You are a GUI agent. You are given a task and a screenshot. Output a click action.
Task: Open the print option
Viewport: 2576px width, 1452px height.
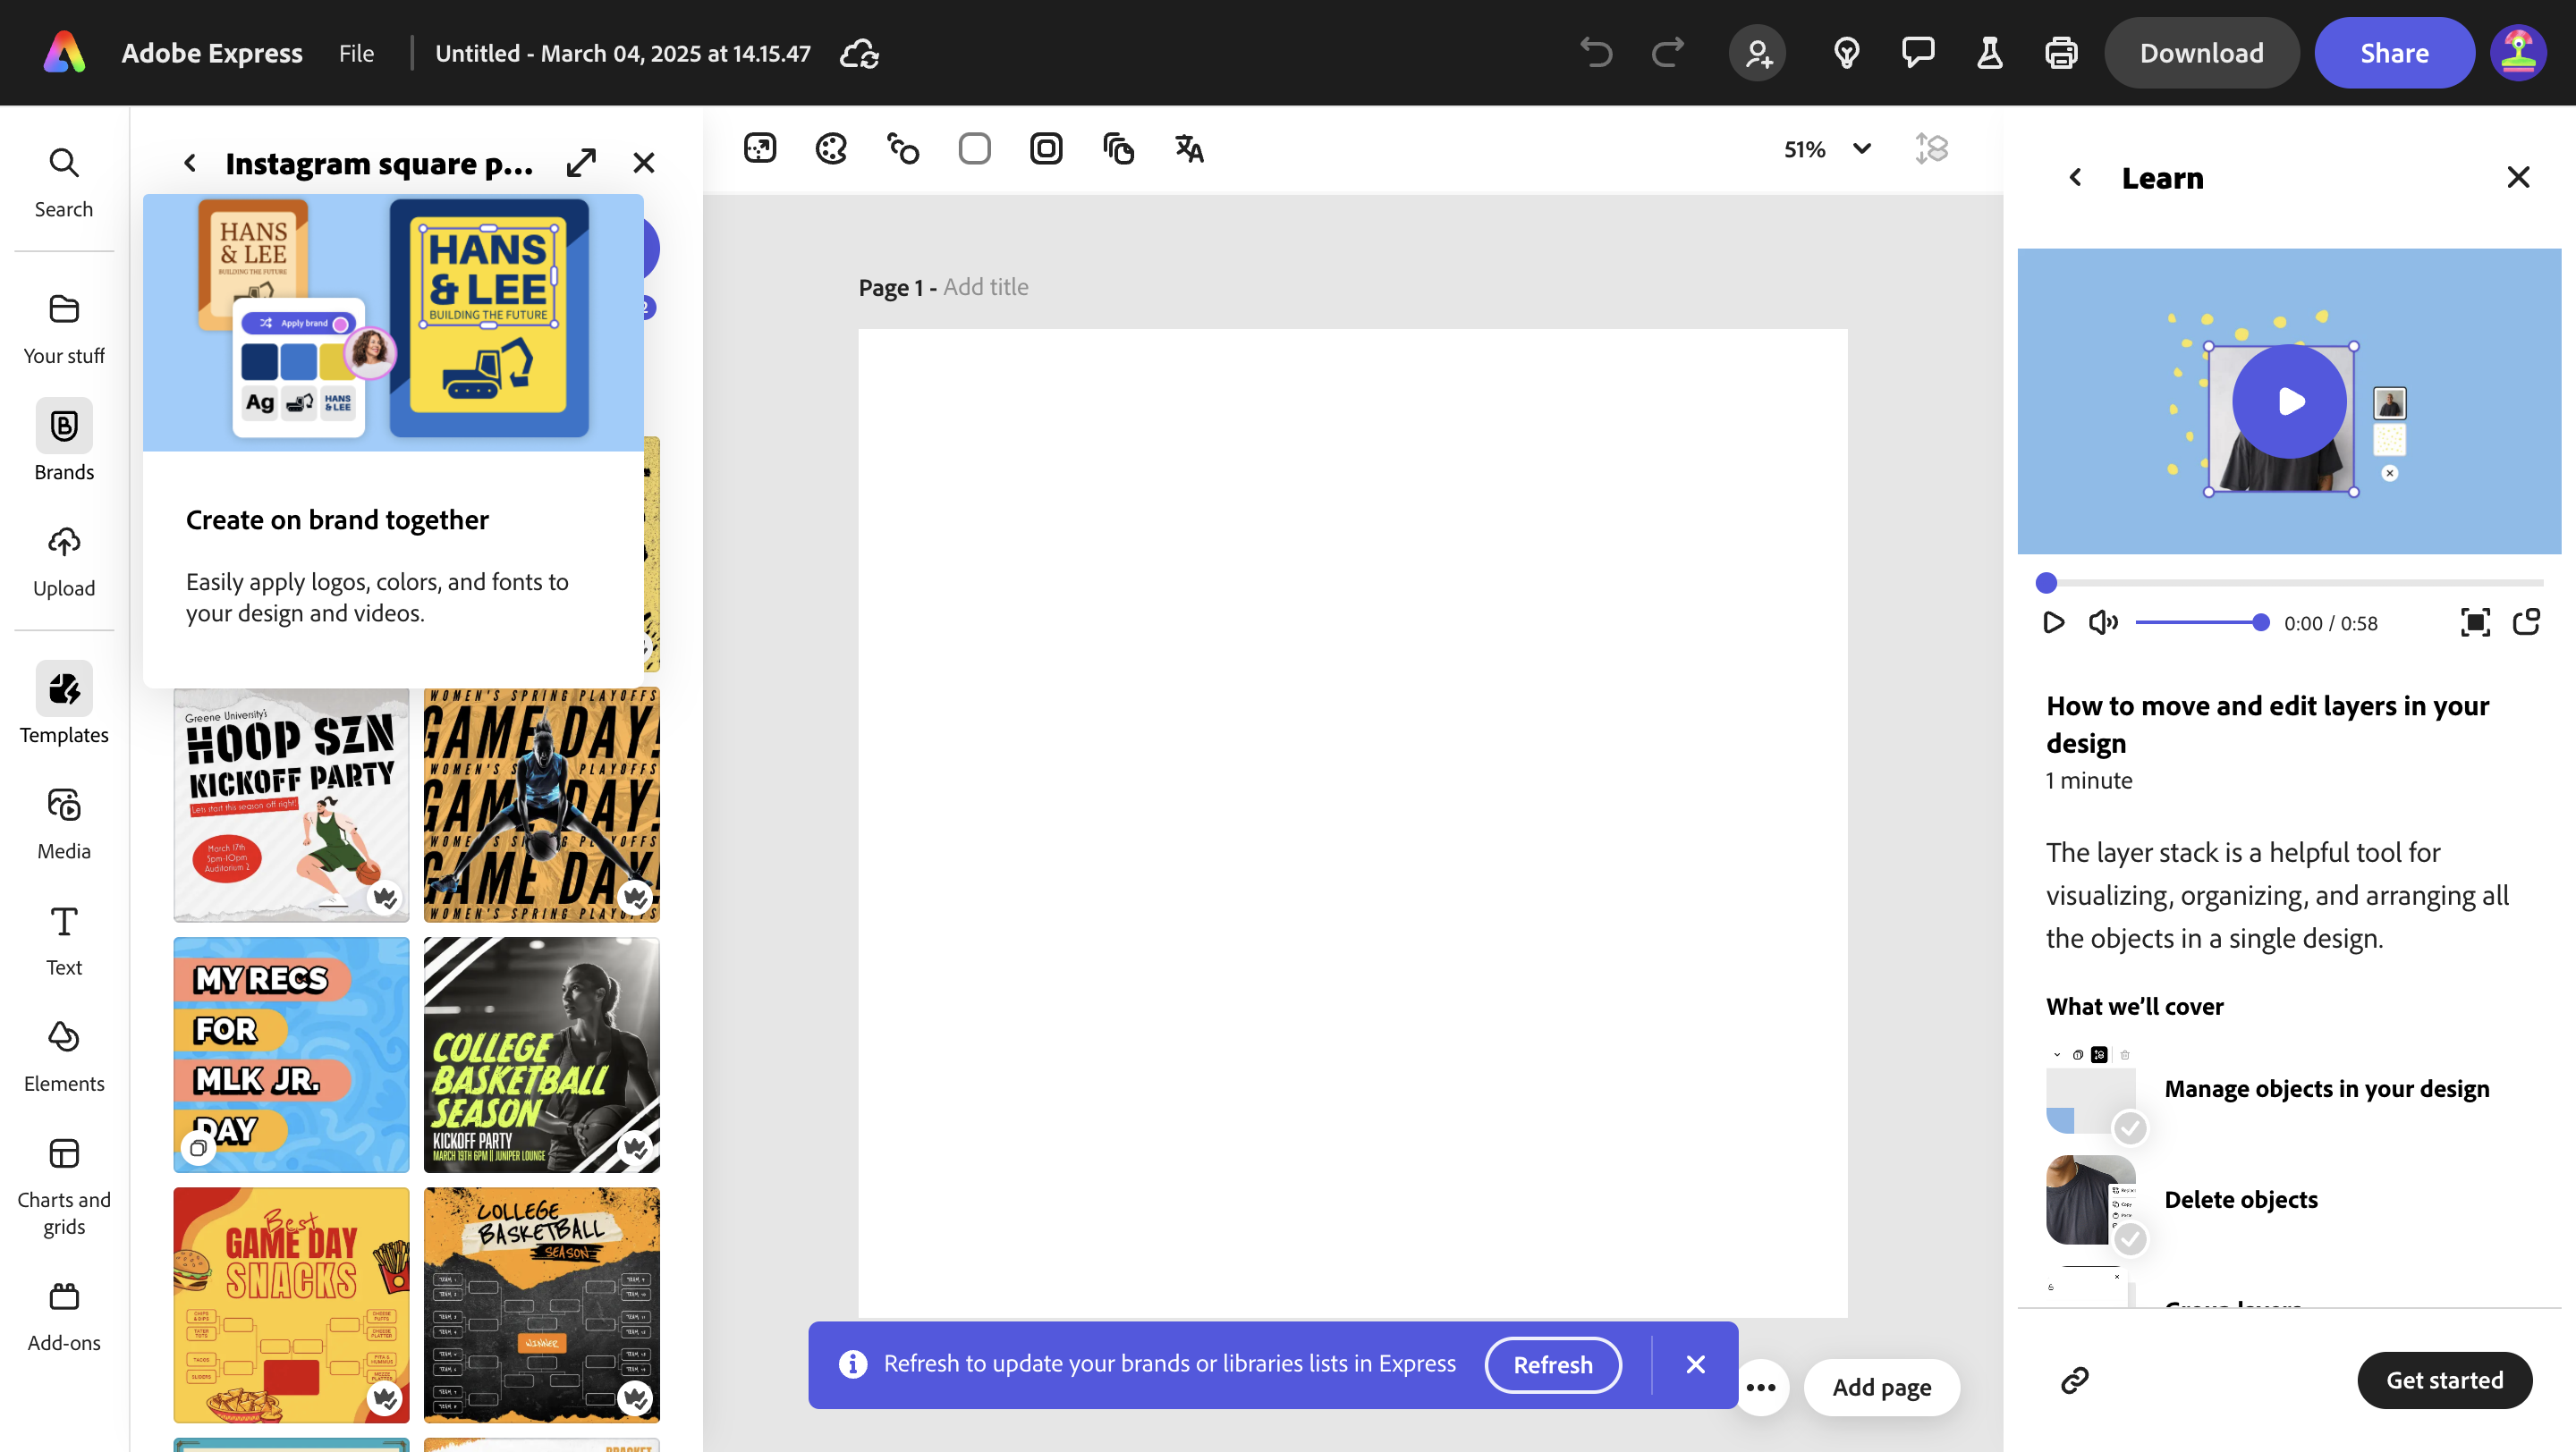coord(2062,53)
